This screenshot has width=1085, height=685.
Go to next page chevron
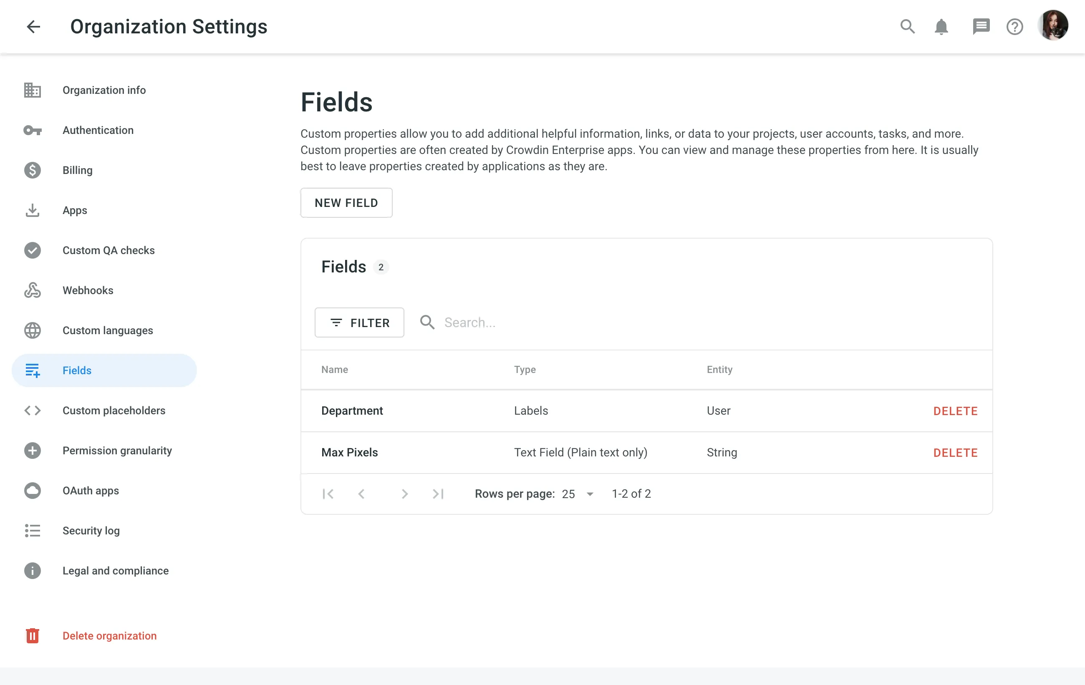click(x=404, y=494)
